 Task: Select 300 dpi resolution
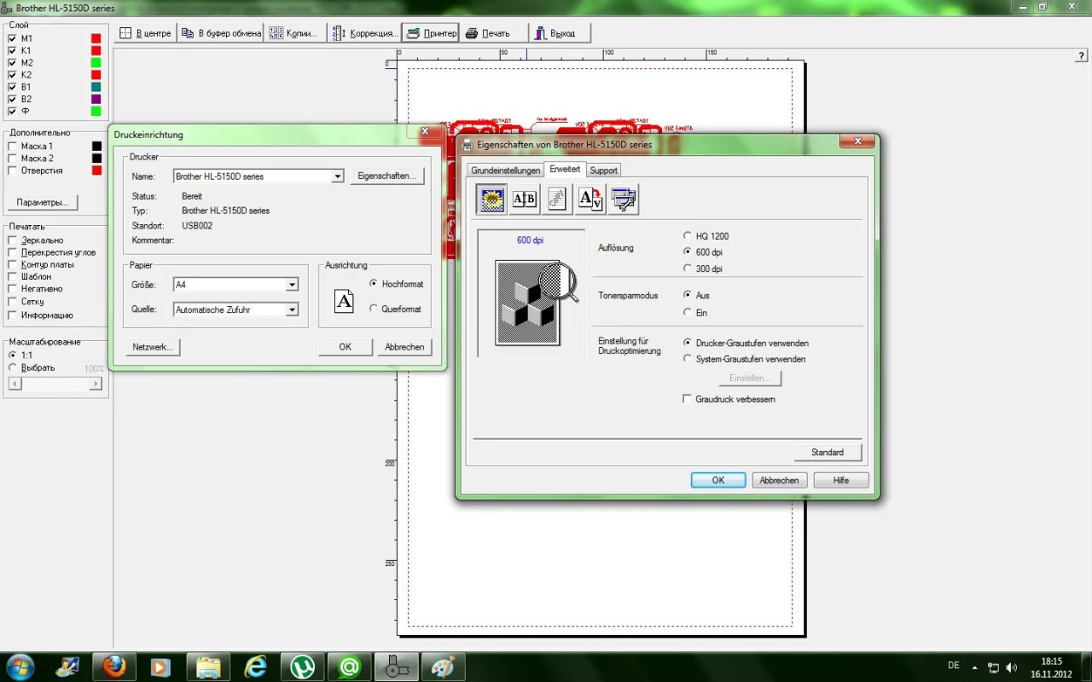[688, 269]
